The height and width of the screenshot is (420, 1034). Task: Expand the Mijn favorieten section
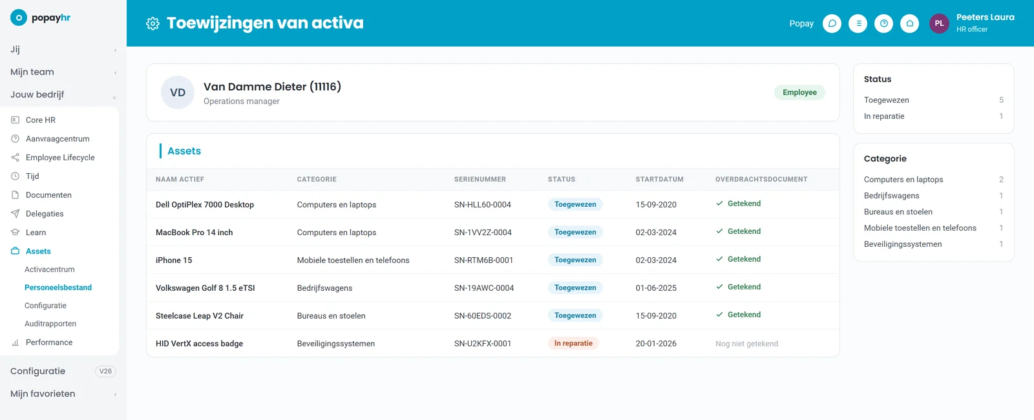tap(63, 394)
